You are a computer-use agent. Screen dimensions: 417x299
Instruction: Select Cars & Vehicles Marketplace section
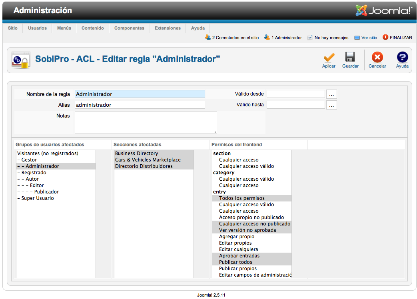[x=154, y=160]
